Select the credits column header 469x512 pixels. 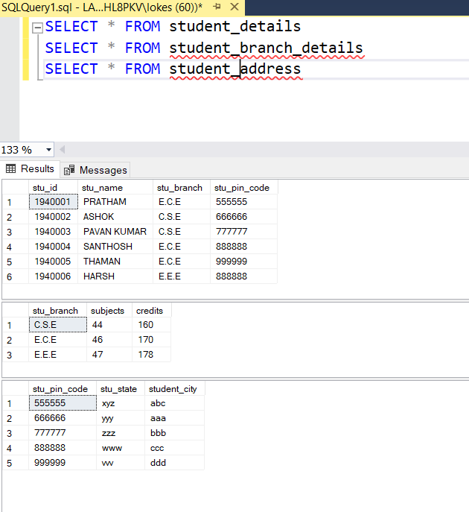[x=150, y=311]
